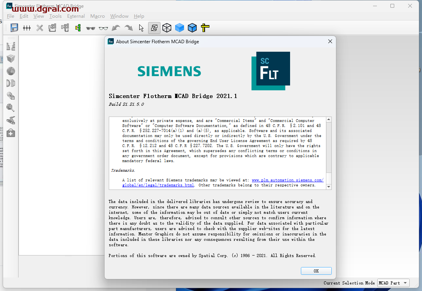Open the Tools menu
The image size is (422, 291).
point(56,16)
